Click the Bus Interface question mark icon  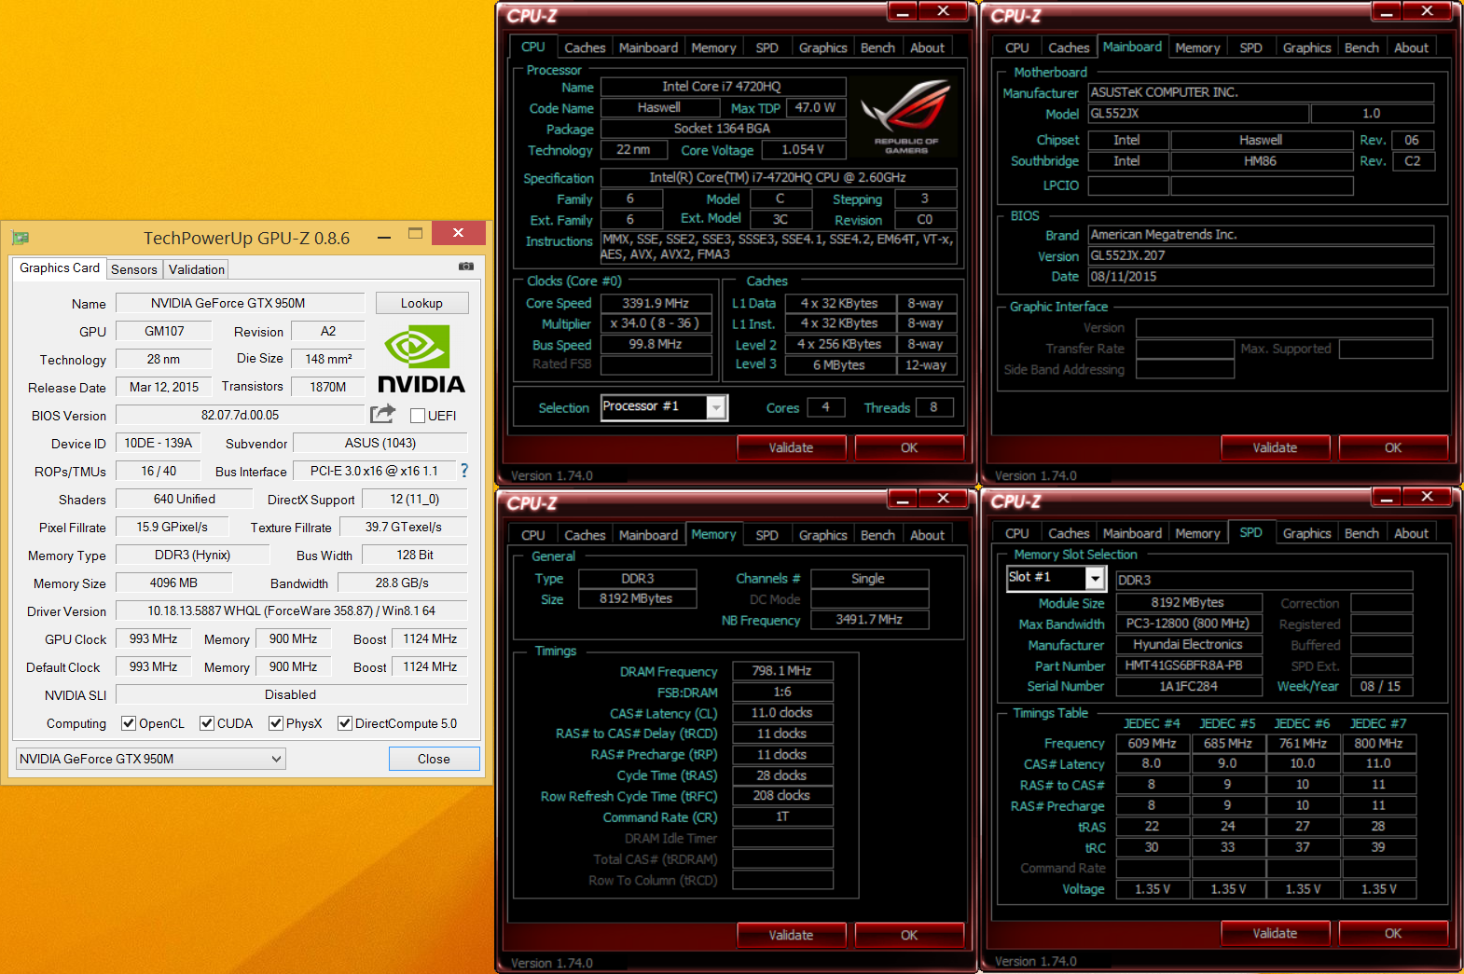point(464,471)
